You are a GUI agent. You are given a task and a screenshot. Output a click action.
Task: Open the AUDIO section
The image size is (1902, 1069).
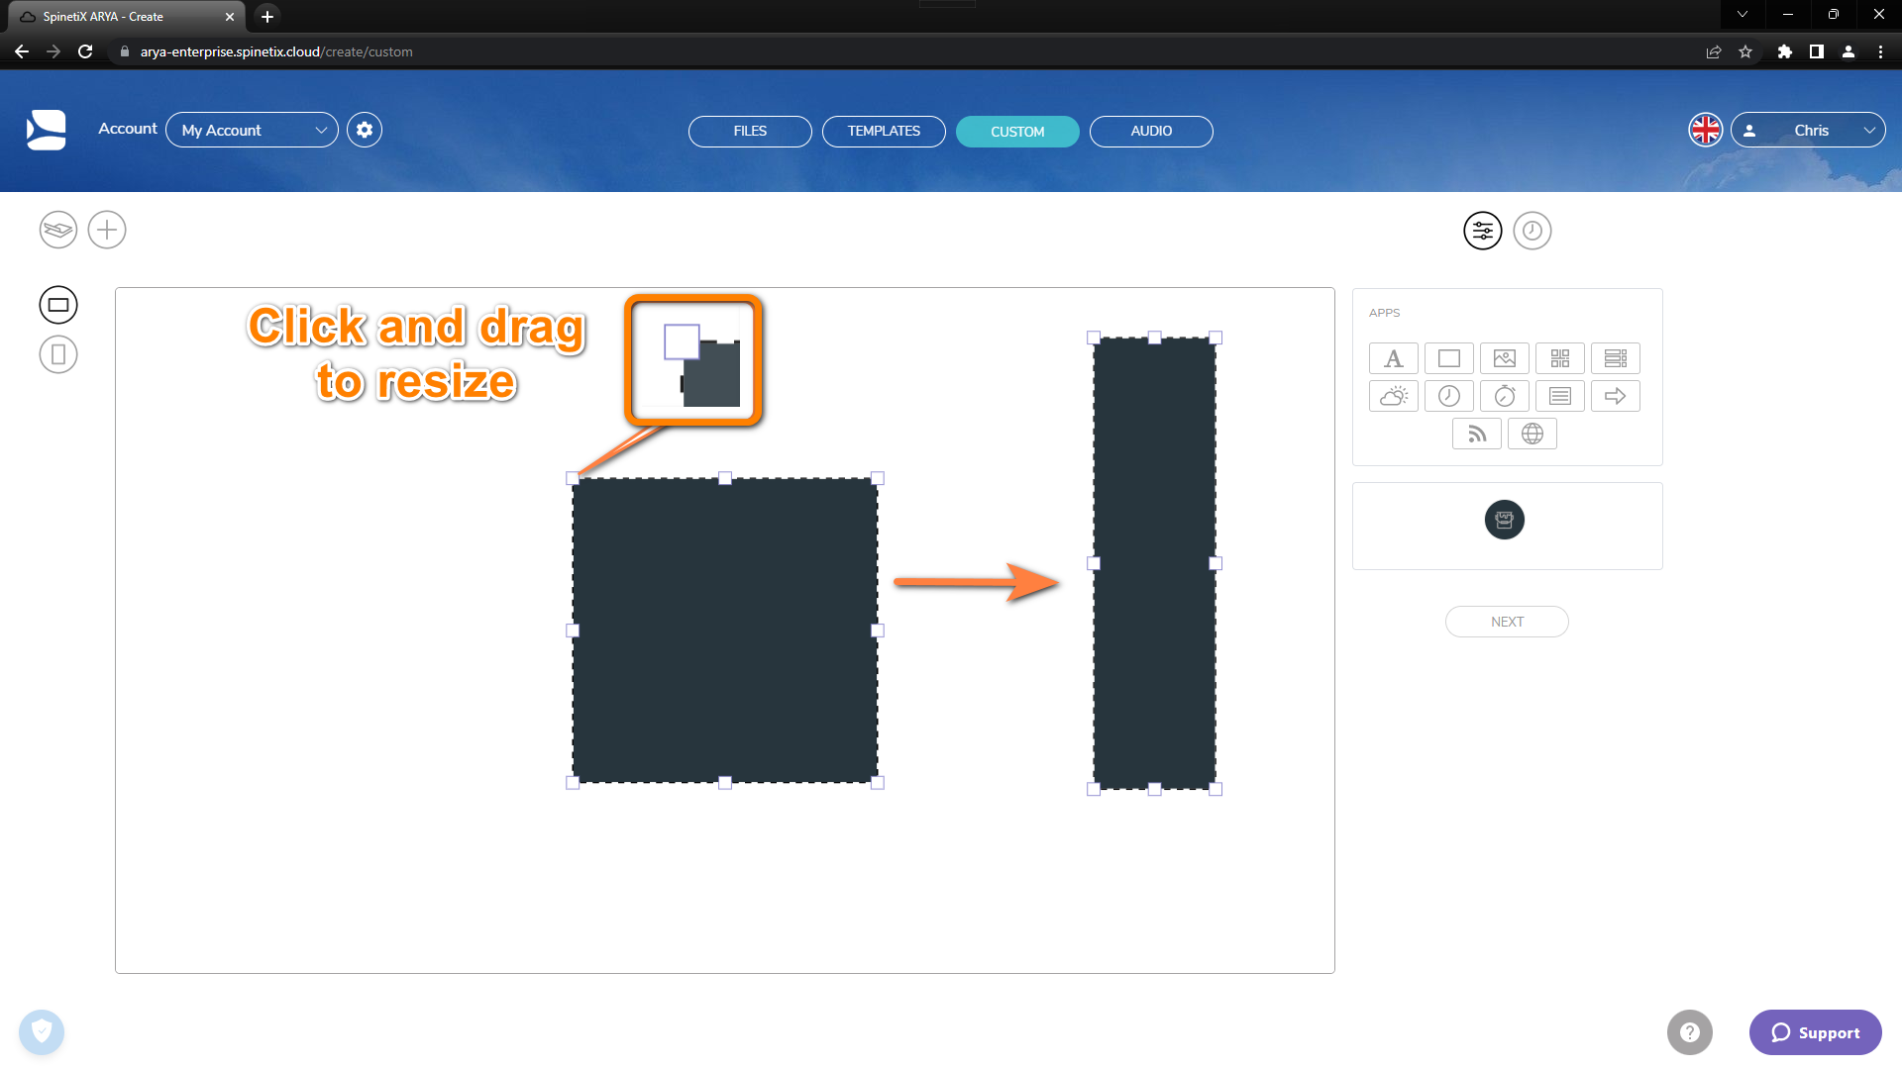pyautogui.click(x=1151, y=131)
